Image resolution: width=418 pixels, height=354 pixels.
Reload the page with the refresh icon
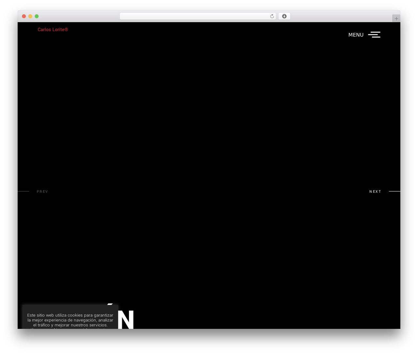click(x=272, y=16)
